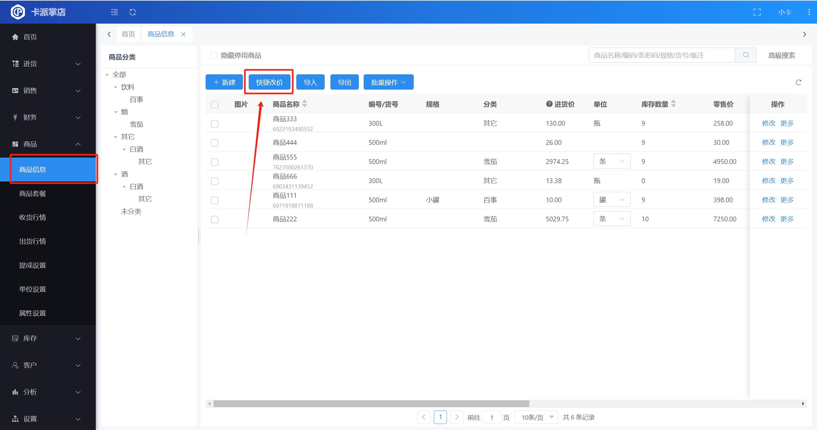Check the select-all header checkbox
This screenshot has height=430, width=817.
215,105
